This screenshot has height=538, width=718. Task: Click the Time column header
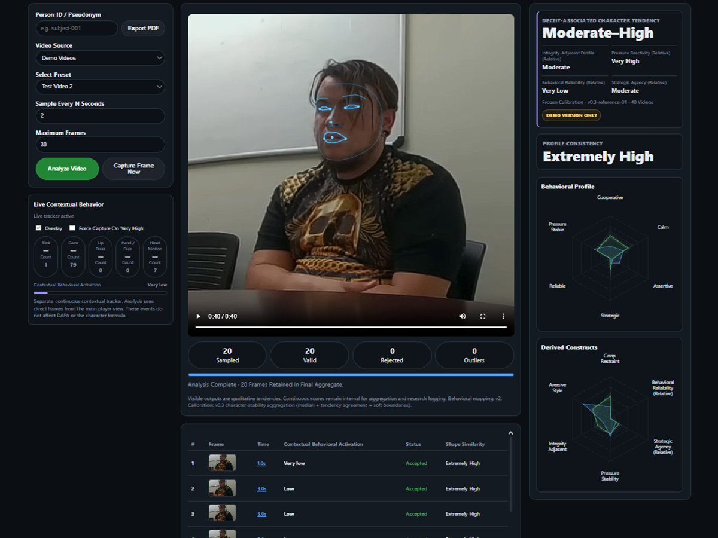[x=263, y=444]
